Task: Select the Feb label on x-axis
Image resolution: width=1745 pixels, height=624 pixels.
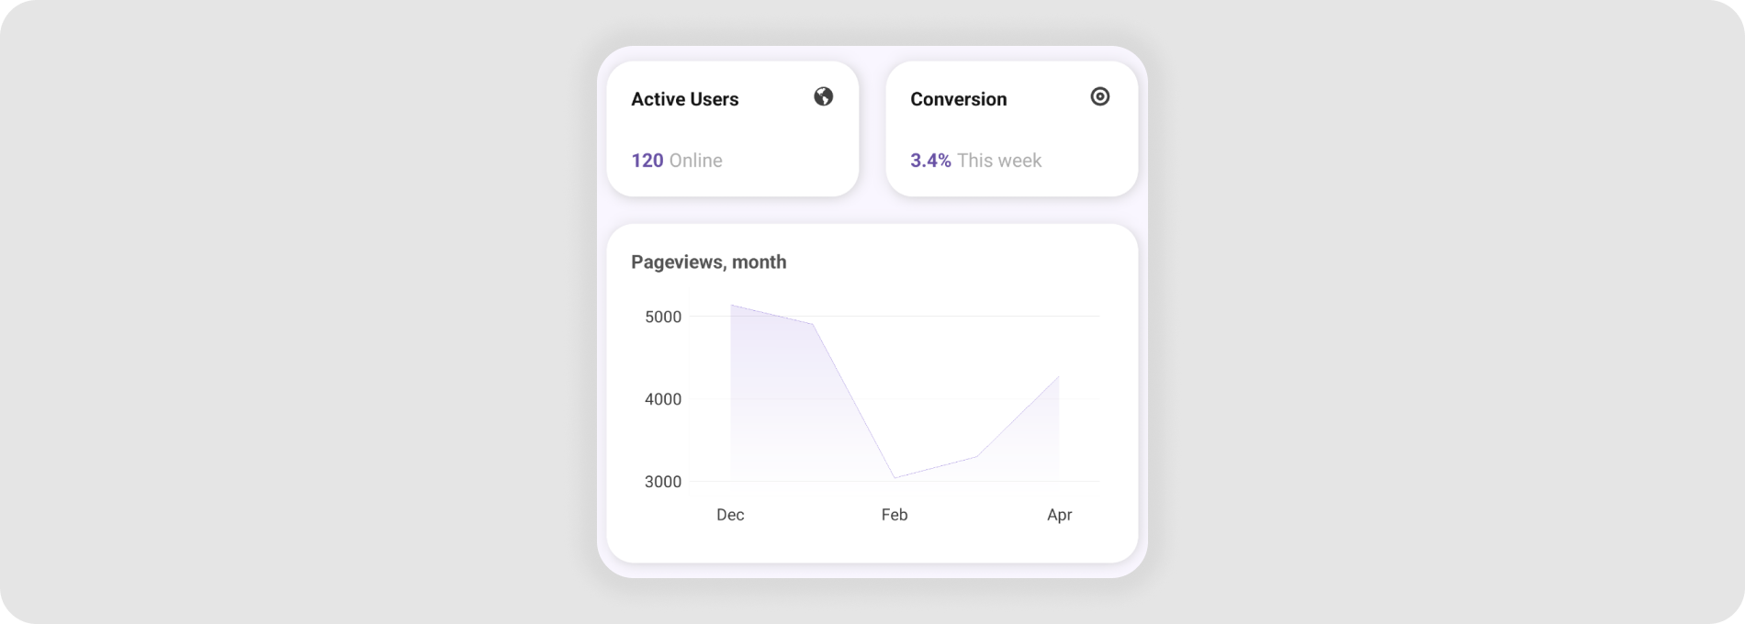Action: tap(895, 515)
